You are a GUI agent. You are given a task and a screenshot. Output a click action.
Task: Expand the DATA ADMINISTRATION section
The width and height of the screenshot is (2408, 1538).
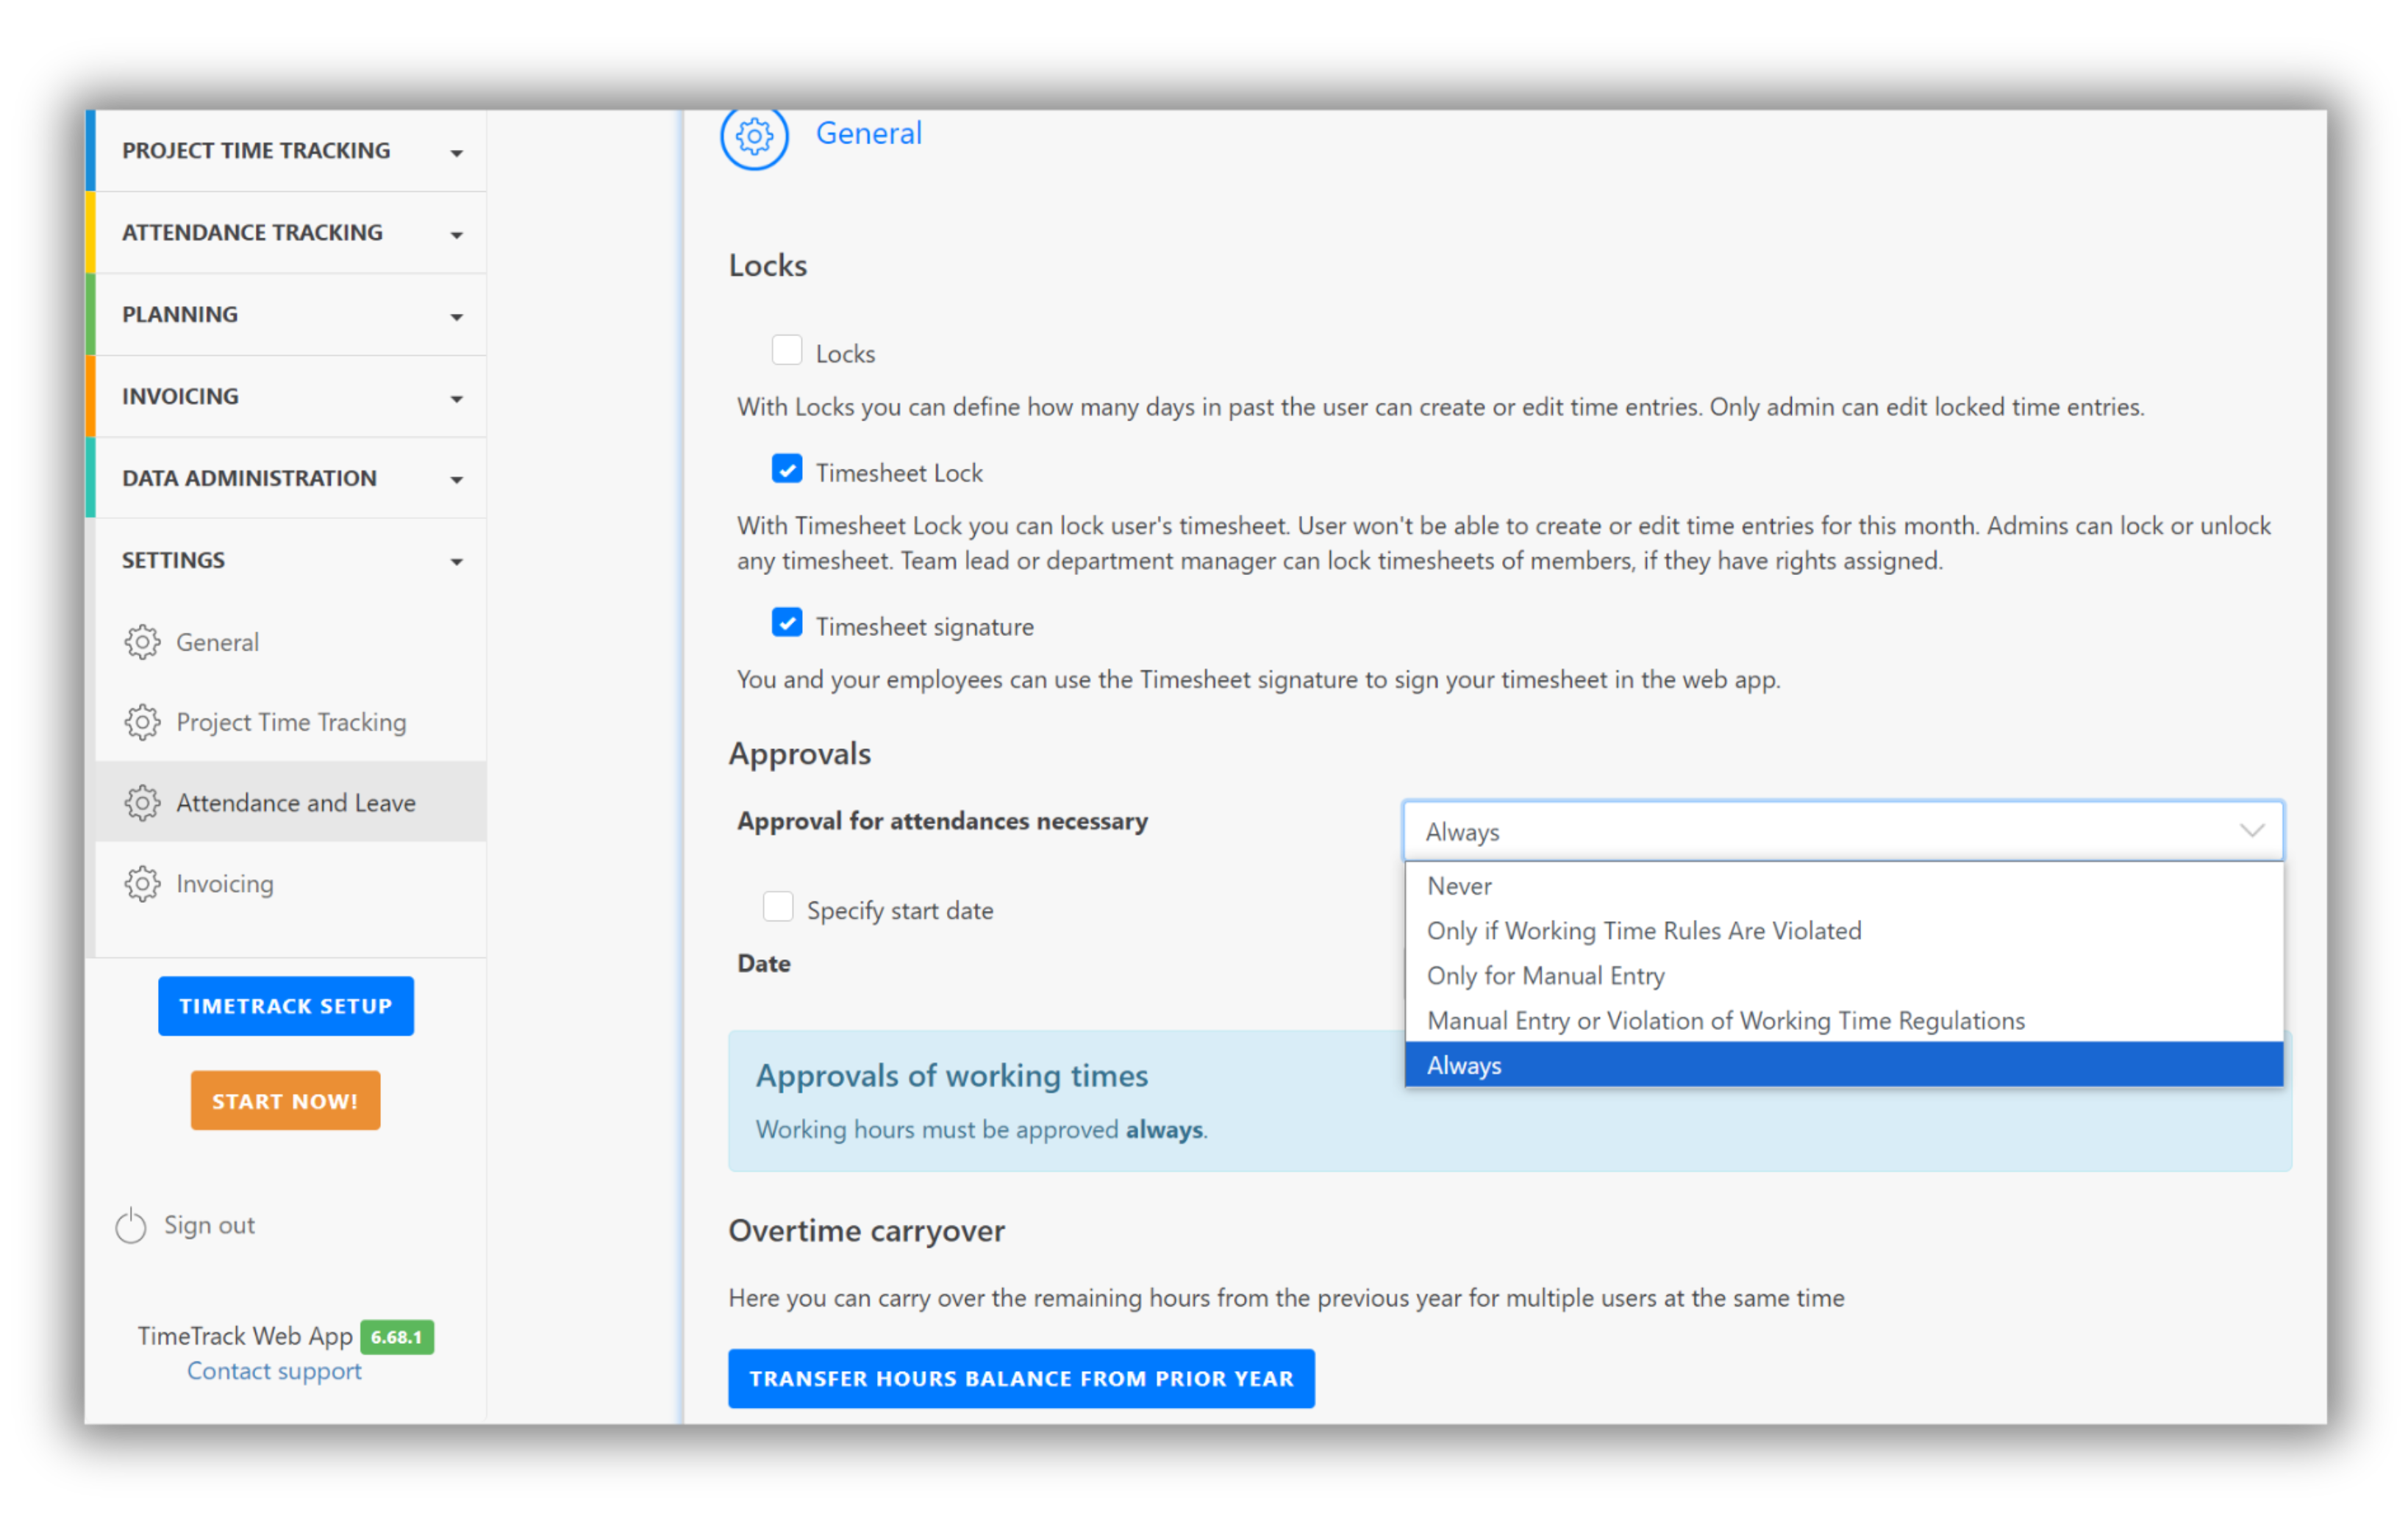click(x=457, y=478)
